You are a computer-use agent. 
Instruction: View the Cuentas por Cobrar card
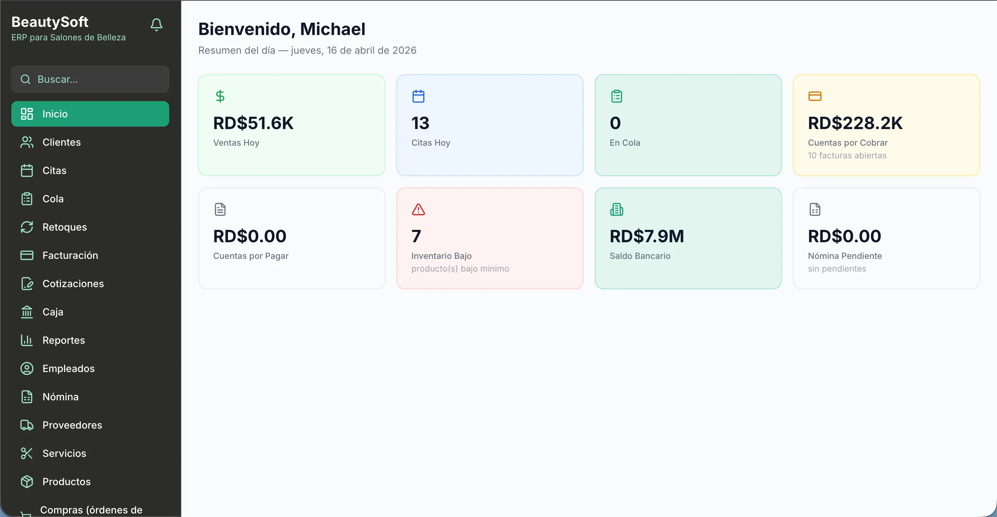pos(886,125)
